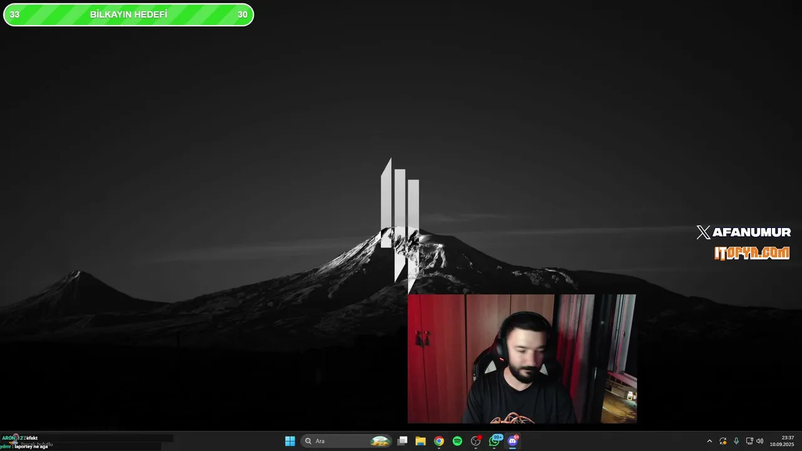
Task: Click the sync update tray icon
Action: (723, 441)
